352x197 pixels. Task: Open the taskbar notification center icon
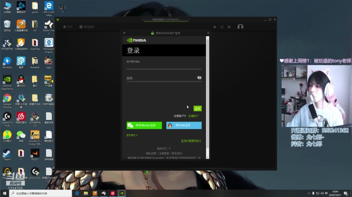(x=346, y=194)
